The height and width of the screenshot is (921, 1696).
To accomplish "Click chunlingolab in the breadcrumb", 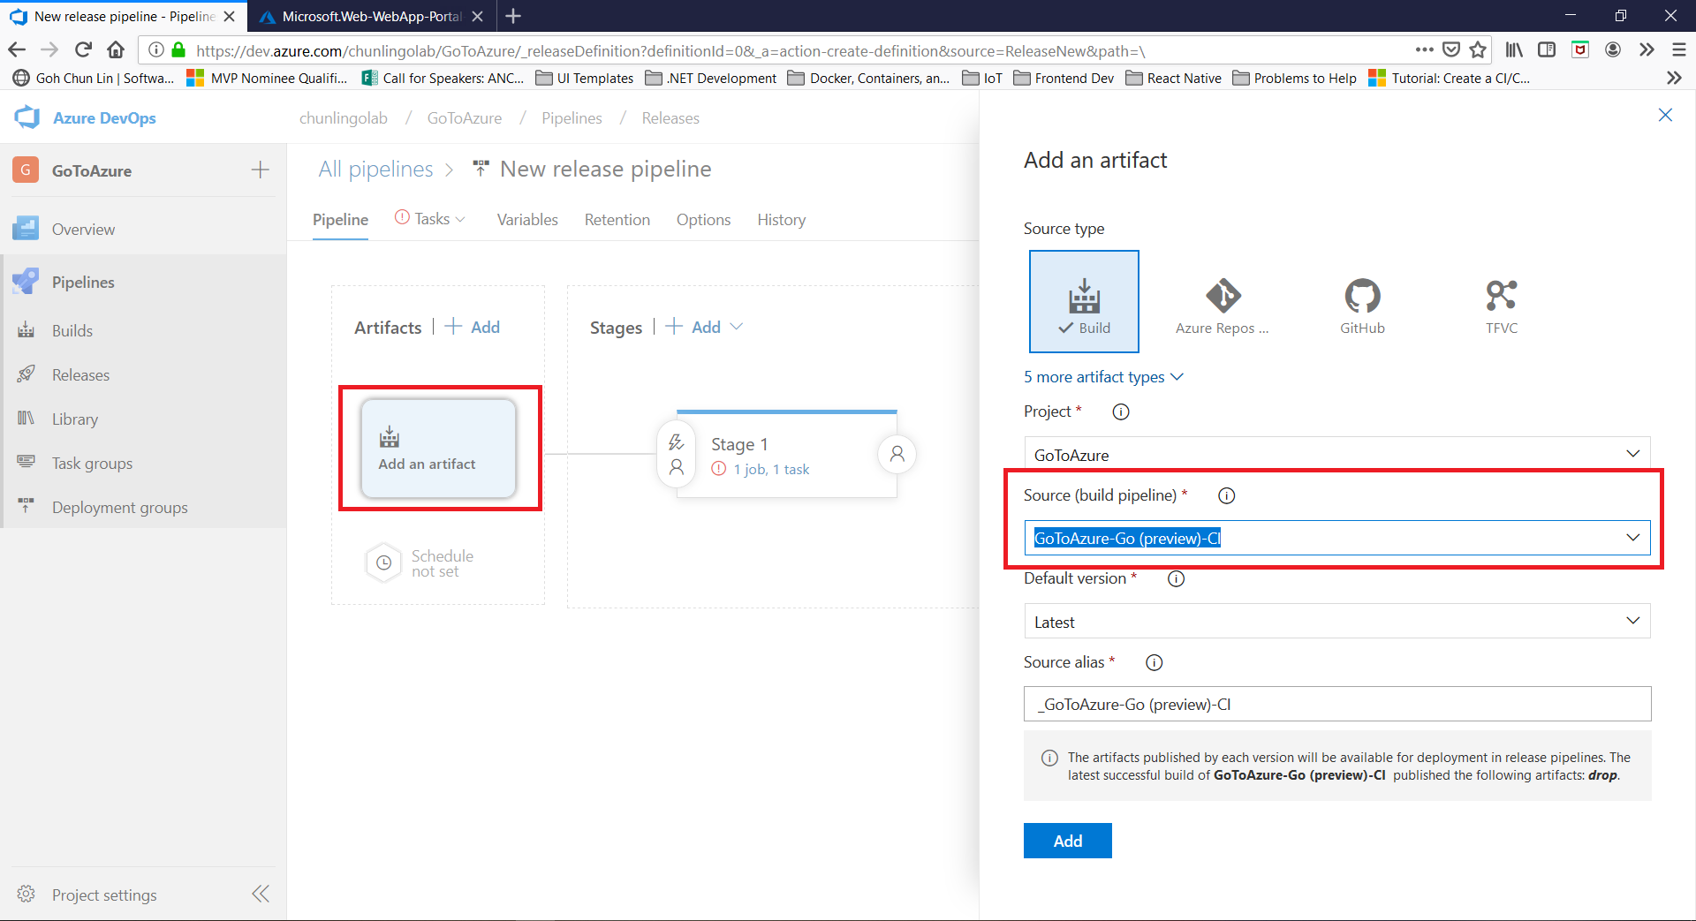I will click(x=344, y=118).
